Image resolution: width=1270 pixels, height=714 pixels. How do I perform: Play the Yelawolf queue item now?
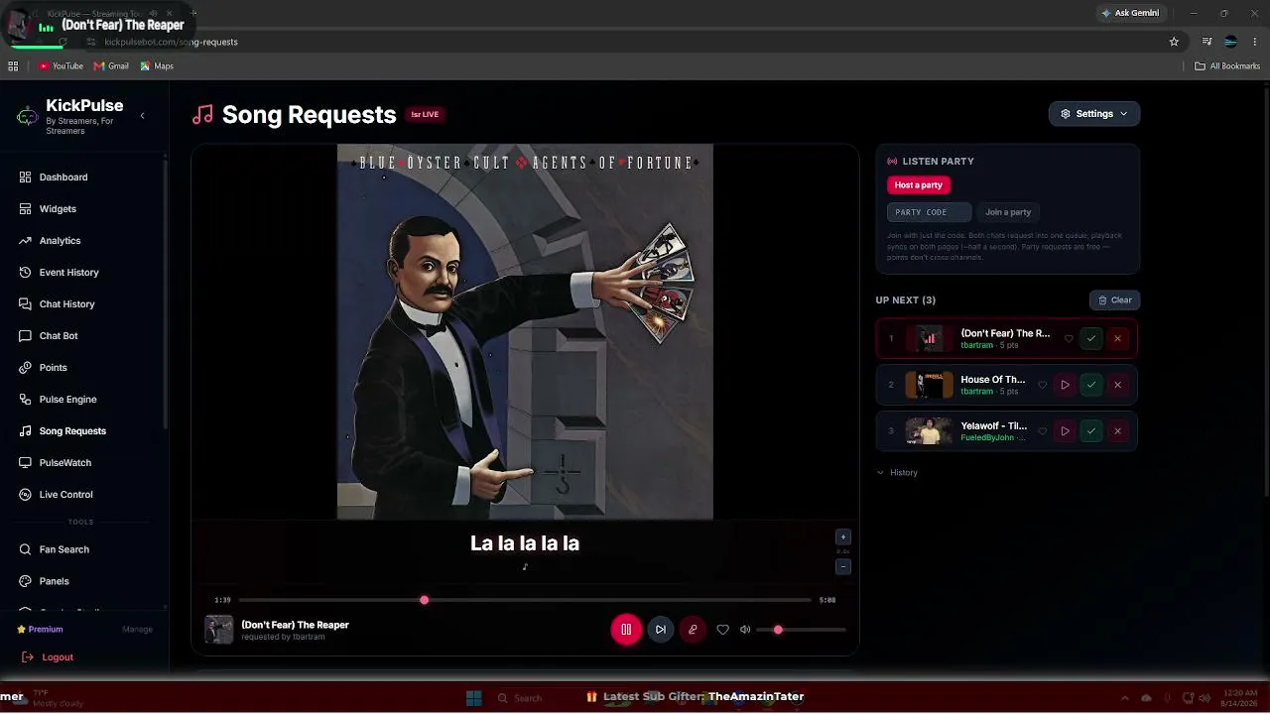(1065, 431)
